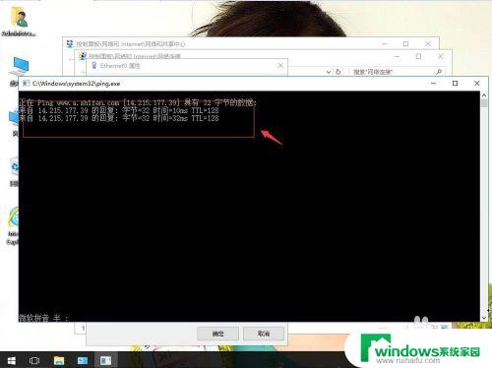Viewport: 492px width, 368px height.
Task: Open File Explorer from the taskbar
Action: coord(59,361)
